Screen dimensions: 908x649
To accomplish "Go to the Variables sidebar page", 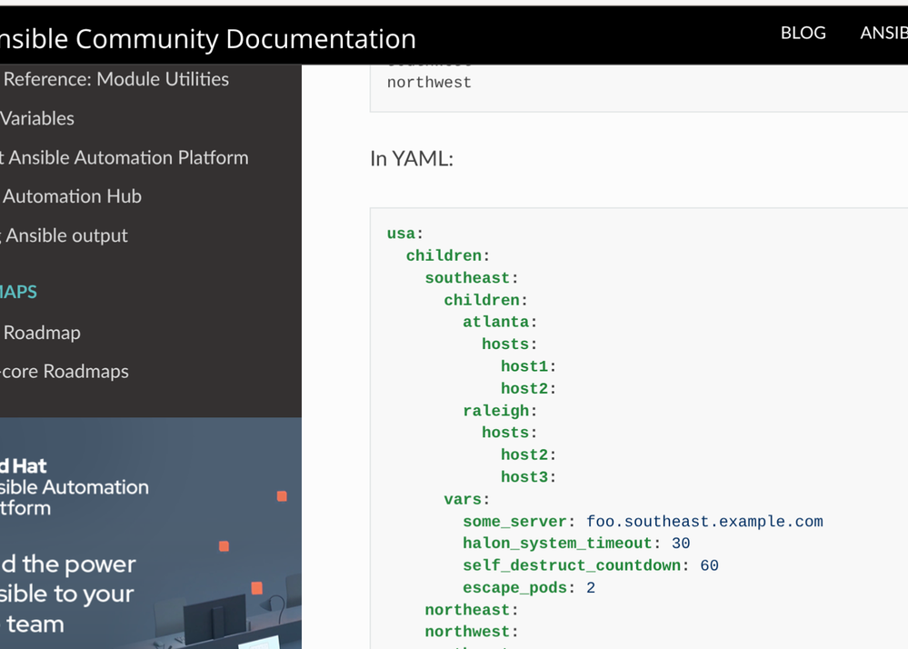I will [x=37, y=118].
